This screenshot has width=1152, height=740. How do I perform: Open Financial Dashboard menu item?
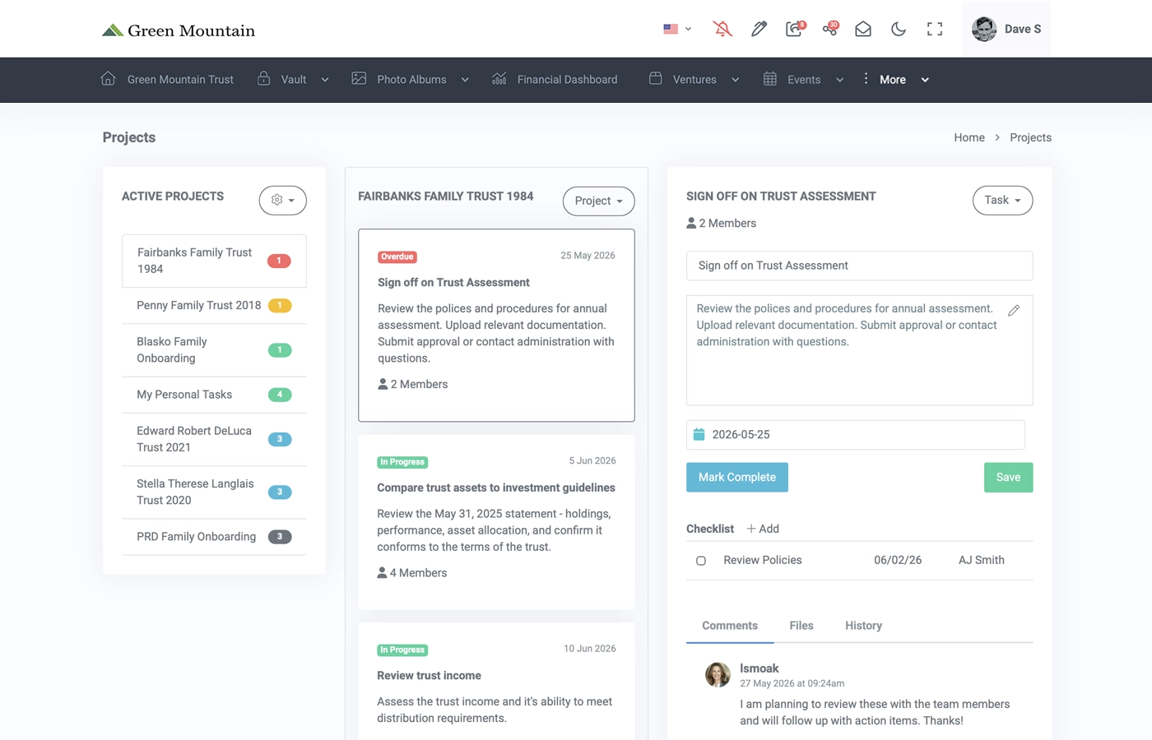[x=567, y=80]
